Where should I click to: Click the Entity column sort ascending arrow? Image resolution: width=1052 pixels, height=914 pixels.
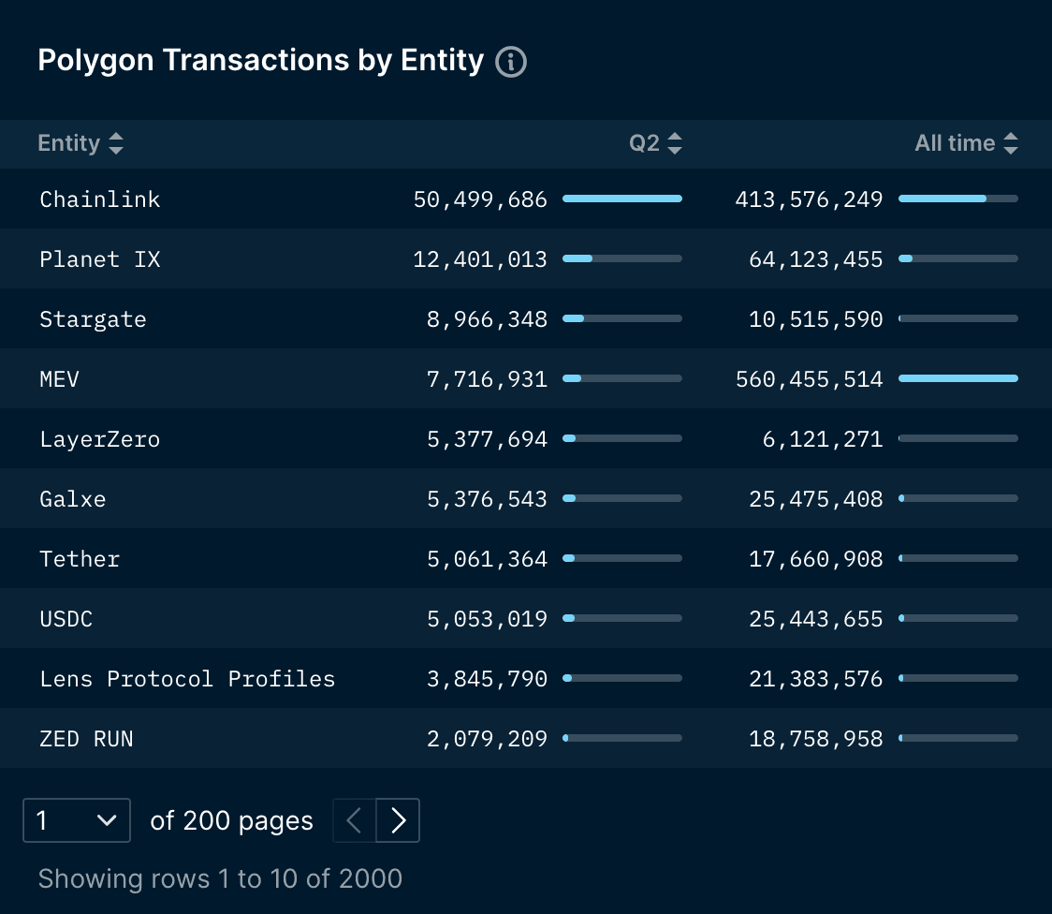point(115,138)
